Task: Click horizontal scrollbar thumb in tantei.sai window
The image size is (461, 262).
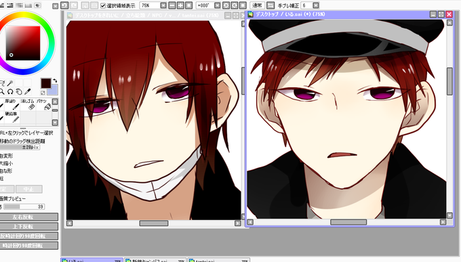Action: pyautogui.click(x=154, y=223)
